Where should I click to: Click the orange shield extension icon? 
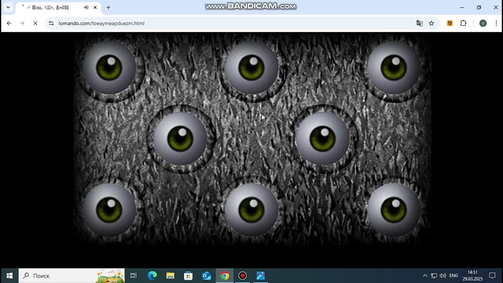pyautogui.click(x=450, y=23)
